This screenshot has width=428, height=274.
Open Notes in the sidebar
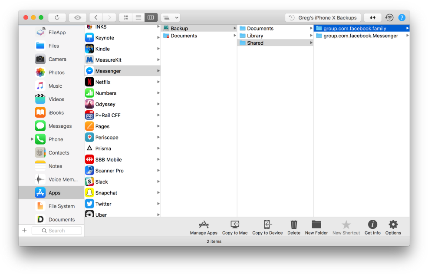[x=51, y=166]
